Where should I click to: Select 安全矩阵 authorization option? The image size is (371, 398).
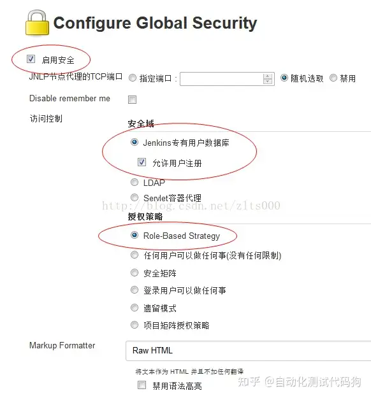[x=135, y=273]
